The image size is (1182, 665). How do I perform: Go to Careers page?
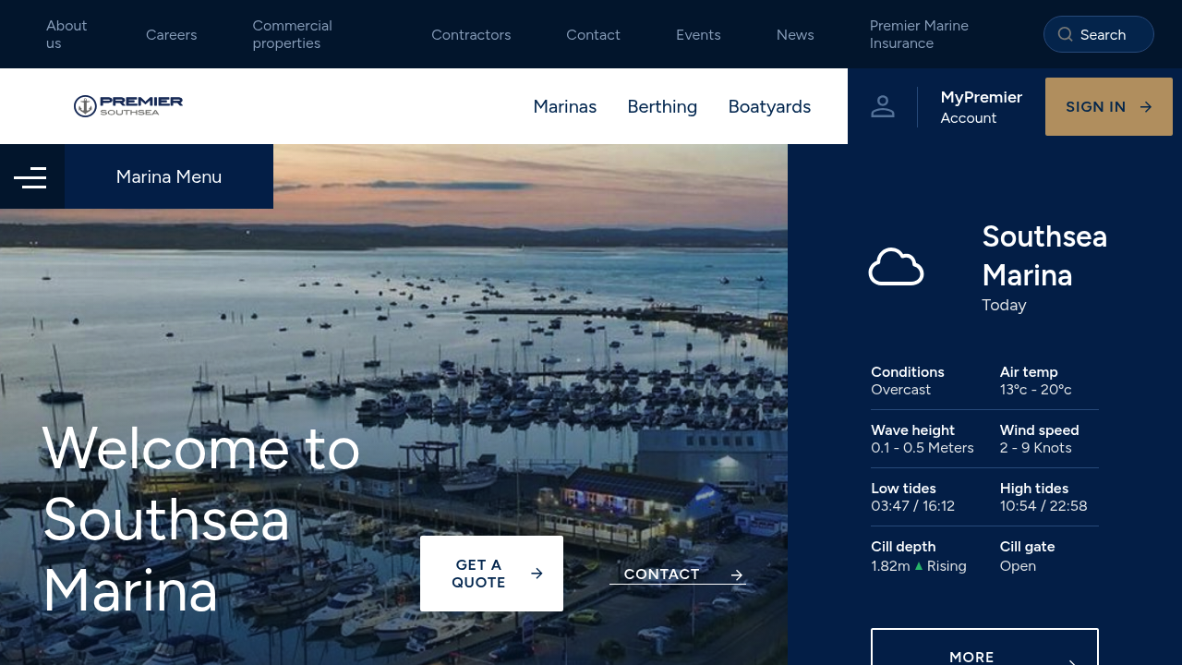(171, 34)
